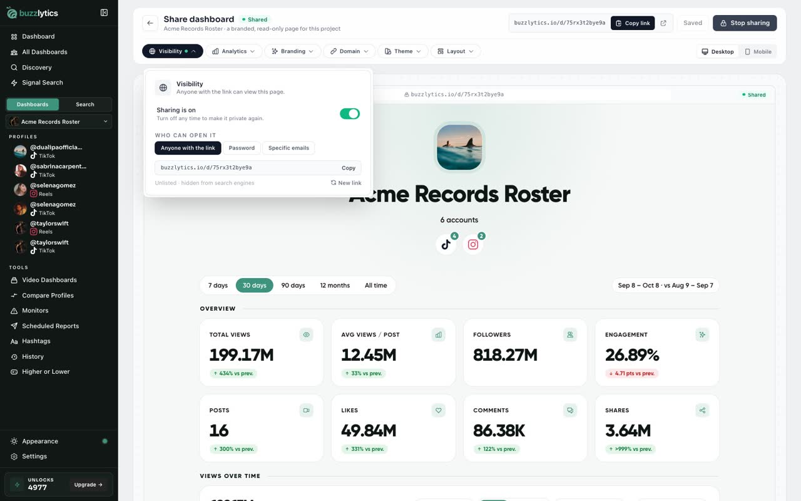
Task: Click the share icon on Shares card
Action: 702,411
